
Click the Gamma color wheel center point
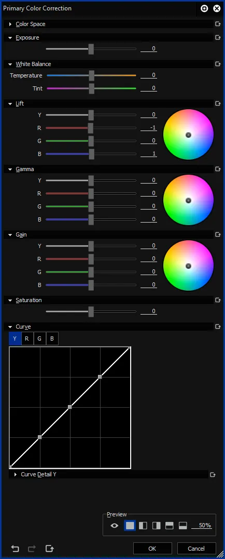(188, 200)
